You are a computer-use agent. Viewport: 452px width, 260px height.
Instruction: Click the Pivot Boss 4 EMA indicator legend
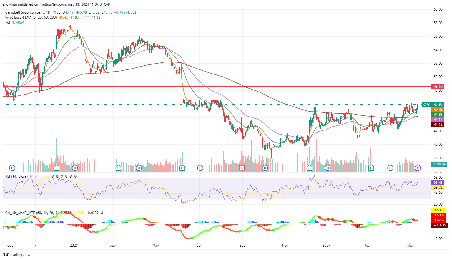point(31,17)
